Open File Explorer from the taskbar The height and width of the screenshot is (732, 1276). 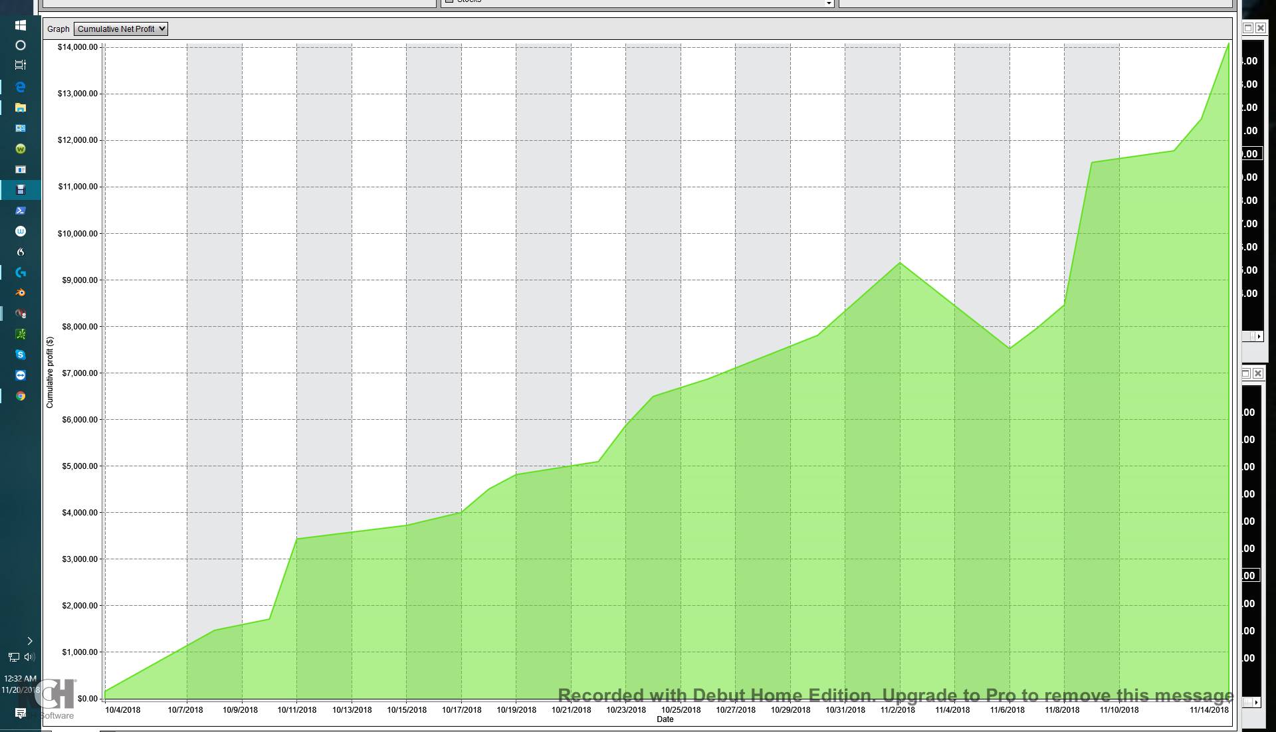pyautogui.click(x=21, y=108)
